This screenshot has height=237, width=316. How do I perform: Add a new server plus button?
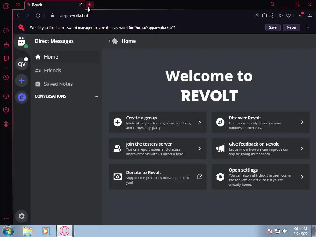(22, 81)
